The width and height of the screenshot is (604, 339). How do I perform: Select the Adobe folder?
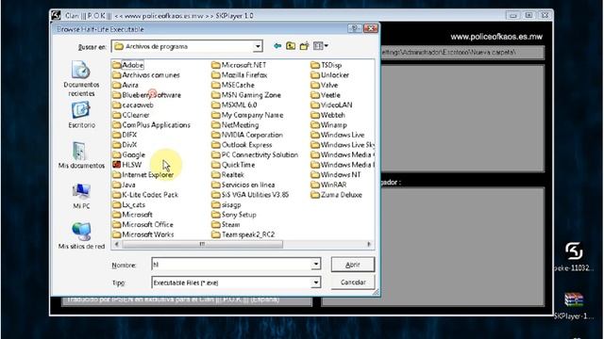[128, 65]
